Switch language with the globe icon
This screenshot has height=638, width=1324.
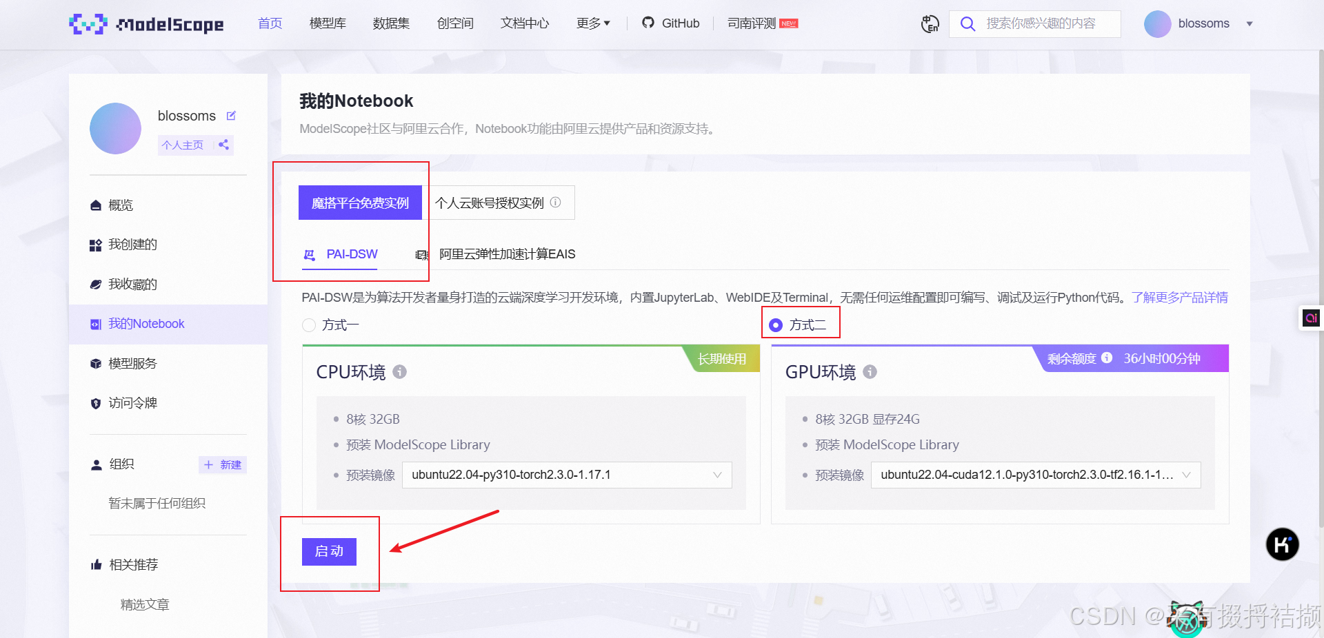(930, 24)
